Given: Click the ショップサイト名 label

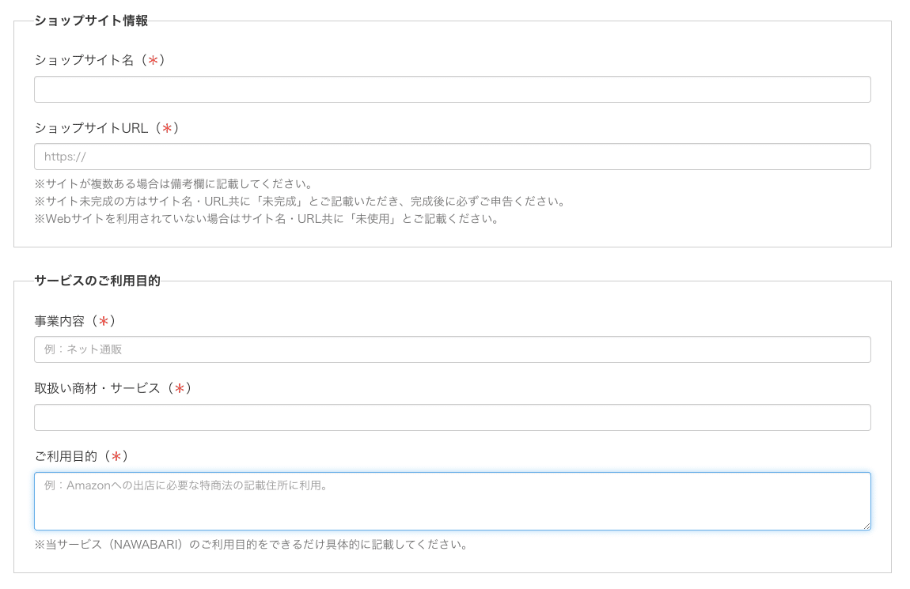Looking at the screenshot, I should 100,60.
